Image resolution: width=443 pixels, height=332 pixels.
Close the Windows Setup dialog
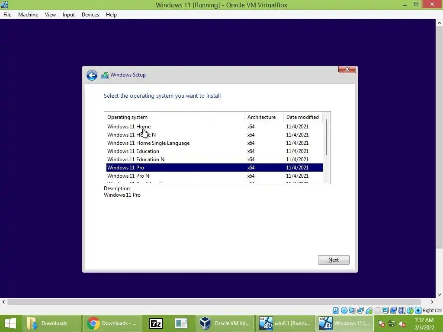[347, 69]
